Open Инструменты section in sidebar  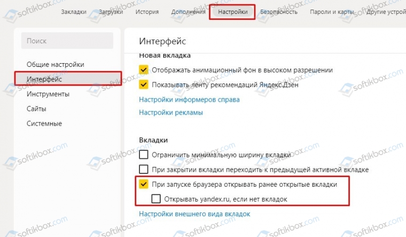48,94
